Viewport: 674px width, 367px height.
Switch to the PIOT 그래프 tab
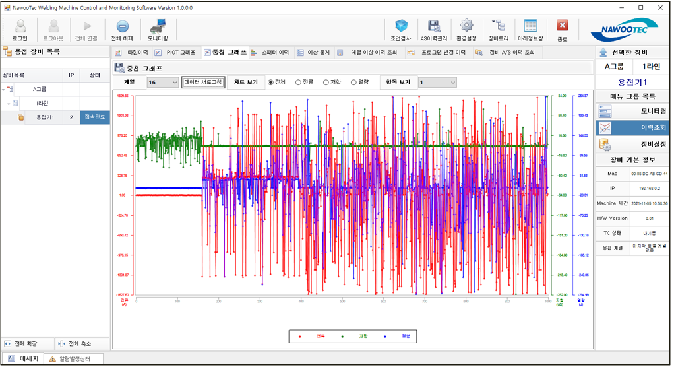(175, 53)
